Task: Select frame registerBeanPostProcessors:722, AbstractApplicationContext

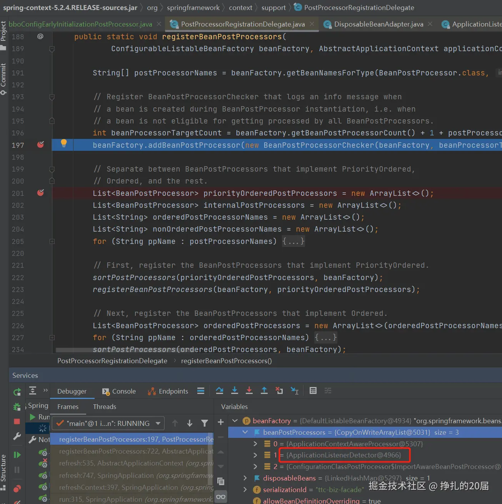Action: click(x=132, y=451)
